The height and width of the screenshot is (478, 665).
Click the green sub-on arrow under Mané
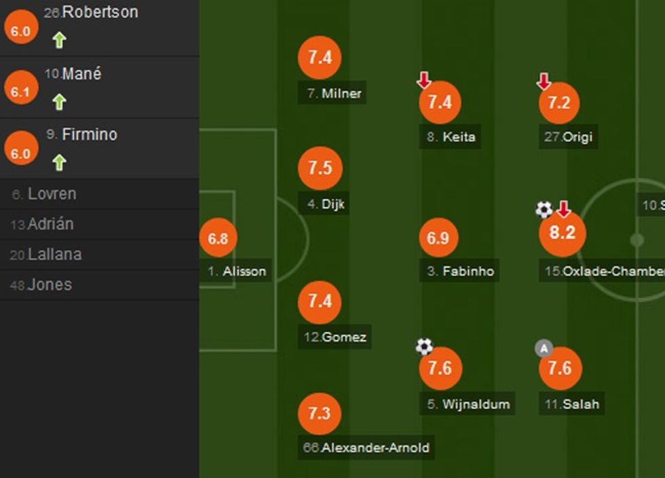(59, 102)
